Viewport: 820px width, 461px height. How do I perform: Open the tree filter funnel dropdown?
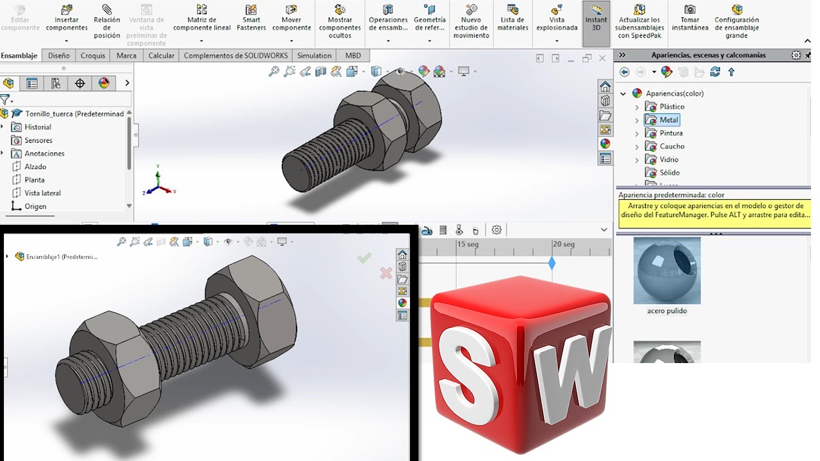click(6, 100)
